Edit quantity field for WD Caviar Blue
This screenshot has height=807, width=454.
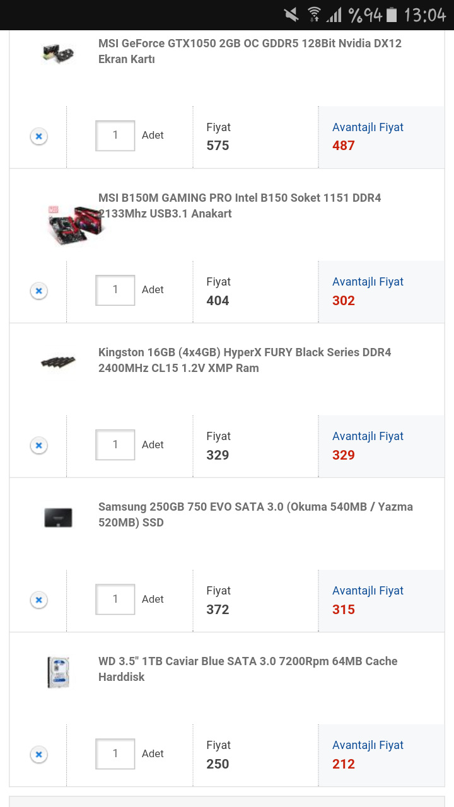[x=115, y=753]
